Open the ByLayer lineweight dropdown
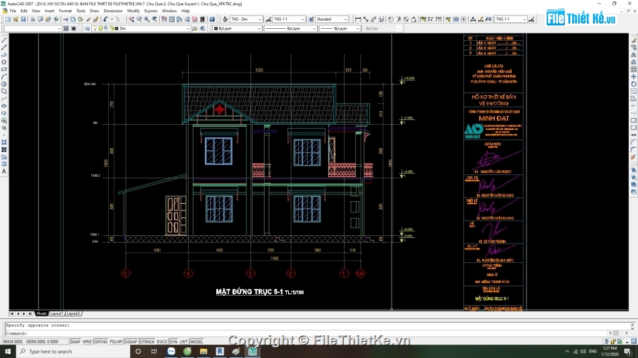Screen dimensions: 638x358 [340, 28]
